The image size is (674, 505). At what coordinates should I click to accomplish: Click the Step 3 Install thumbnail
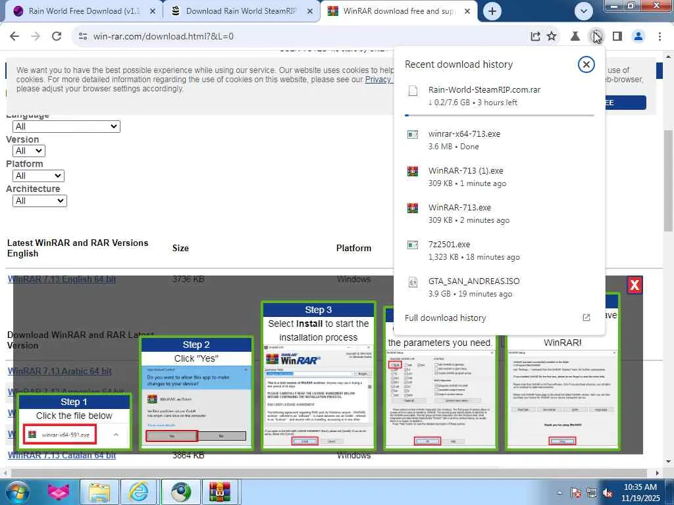[x=319, y=375]
